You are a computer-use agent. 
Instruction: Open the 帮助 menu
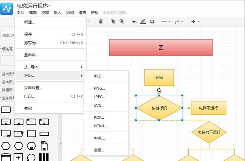(95, 13)
